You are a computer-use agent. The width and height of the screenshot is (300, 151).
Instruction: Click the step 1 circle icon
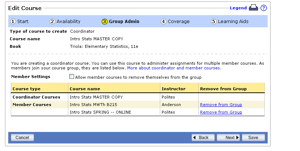pos(13,22)
